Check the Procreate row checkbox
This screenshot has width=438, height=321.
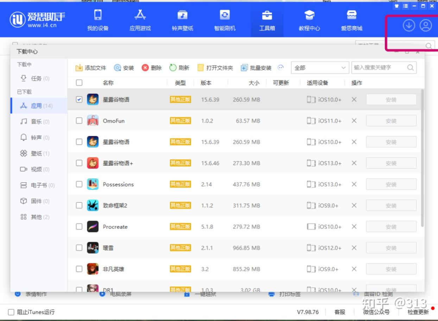[x=79, y=227]
